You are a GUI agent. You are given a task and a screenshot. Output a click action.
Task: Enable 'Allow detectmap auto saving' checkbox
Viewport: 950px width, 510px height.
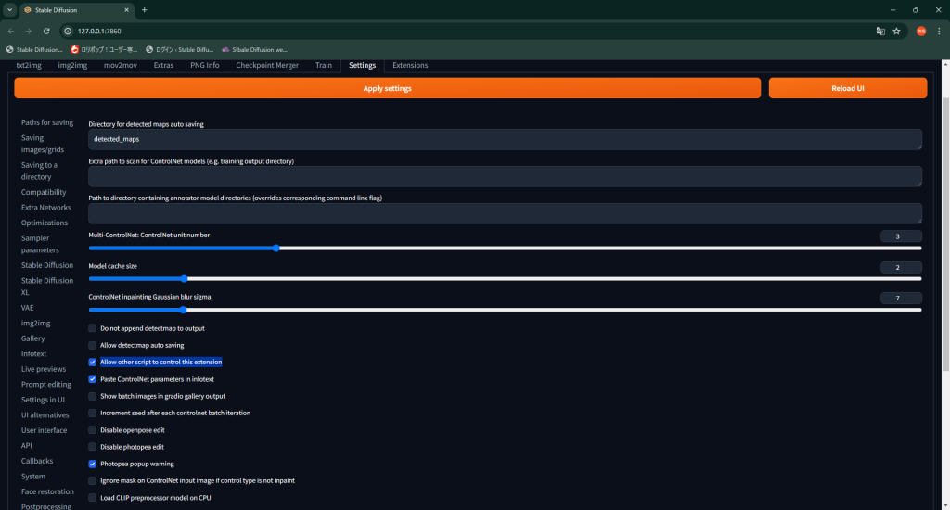click(93, 345)
